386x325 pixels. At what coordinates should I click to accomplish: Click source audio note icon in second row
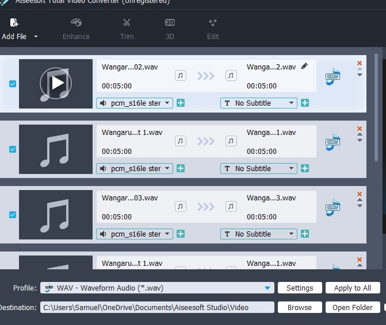181,141
